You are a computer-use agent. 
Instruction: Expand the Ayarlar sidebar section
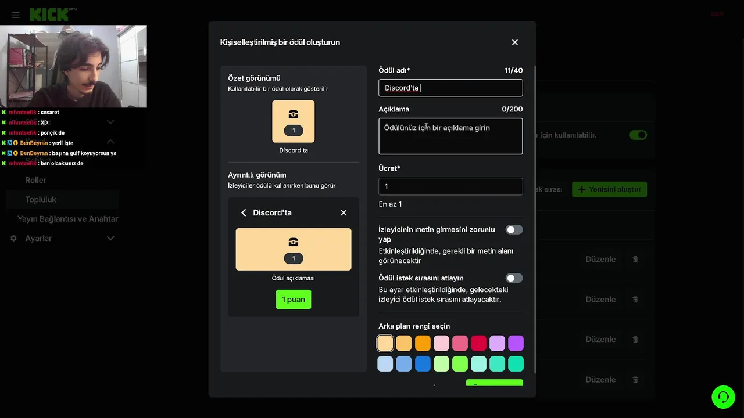click(x=110, y=238)
